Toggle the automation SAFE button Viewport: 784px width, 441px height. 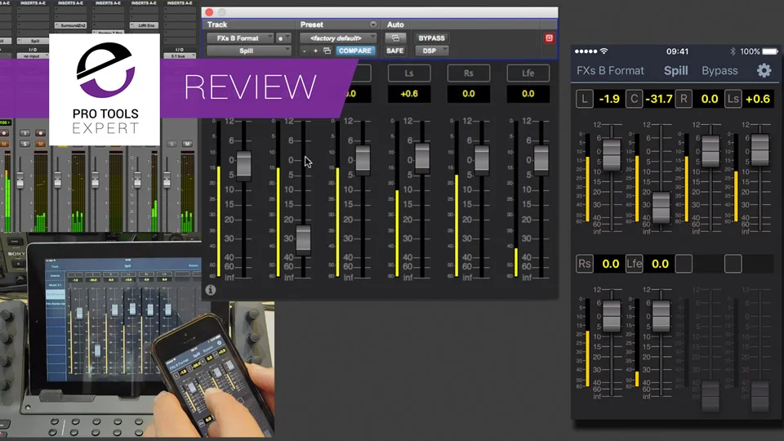tap(395, 51)
